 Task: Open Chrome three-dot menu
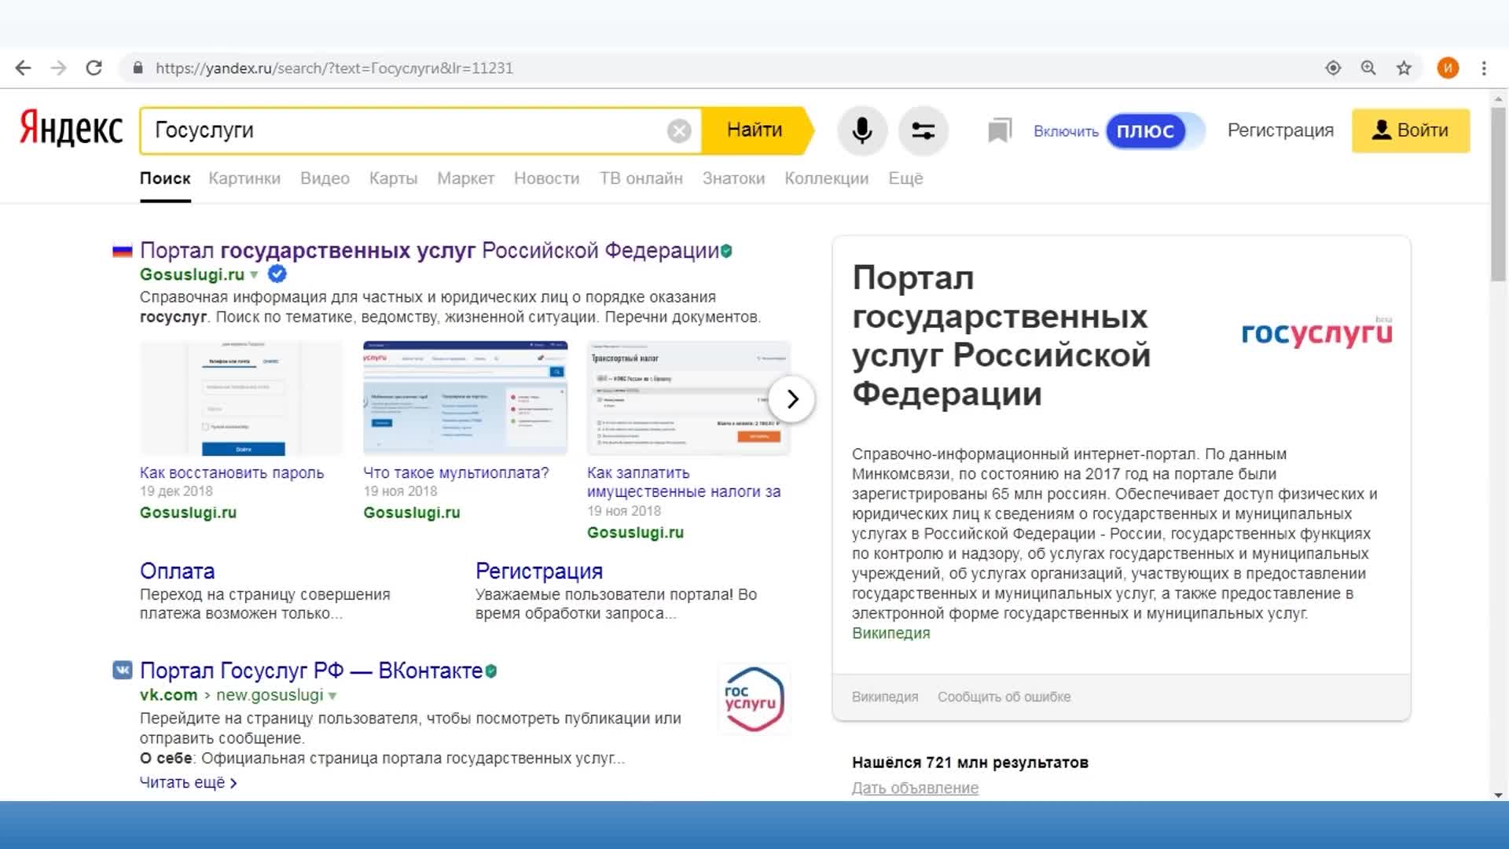[1484, 68]
